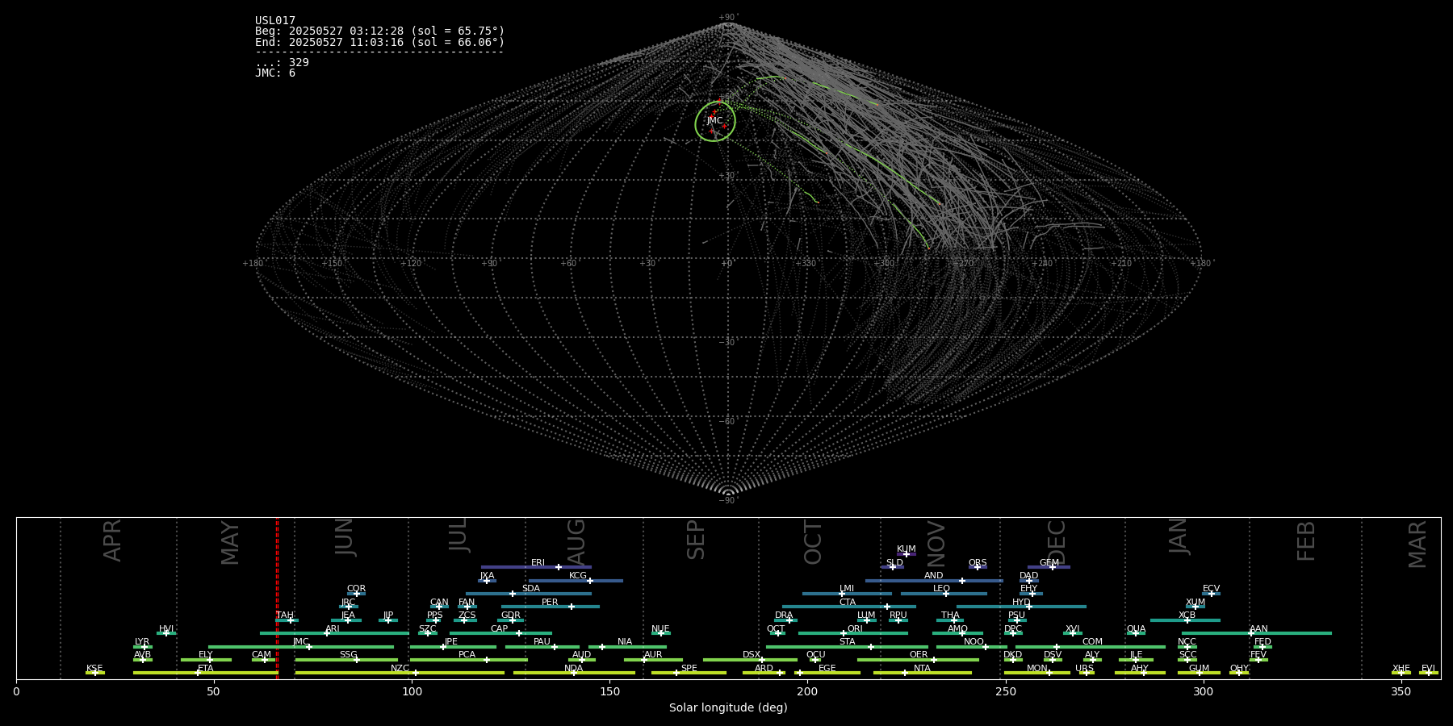
Task: Click the QUA shower label
Action: (x=1136, y=629)
